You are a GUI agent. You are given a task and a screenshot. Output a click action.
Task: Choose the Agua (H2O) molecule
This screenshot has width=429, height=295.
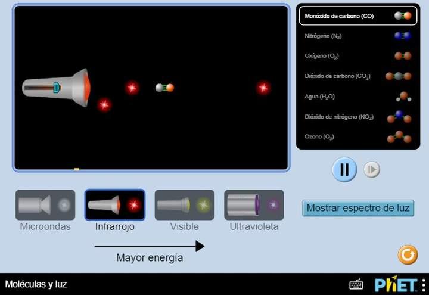tap(357, 97)
